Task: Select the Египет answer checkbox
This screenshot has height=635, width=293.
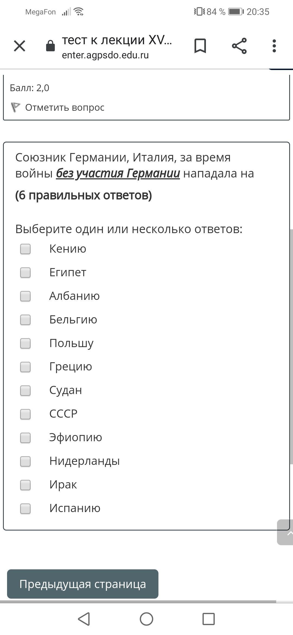Action: coord(26,272)
